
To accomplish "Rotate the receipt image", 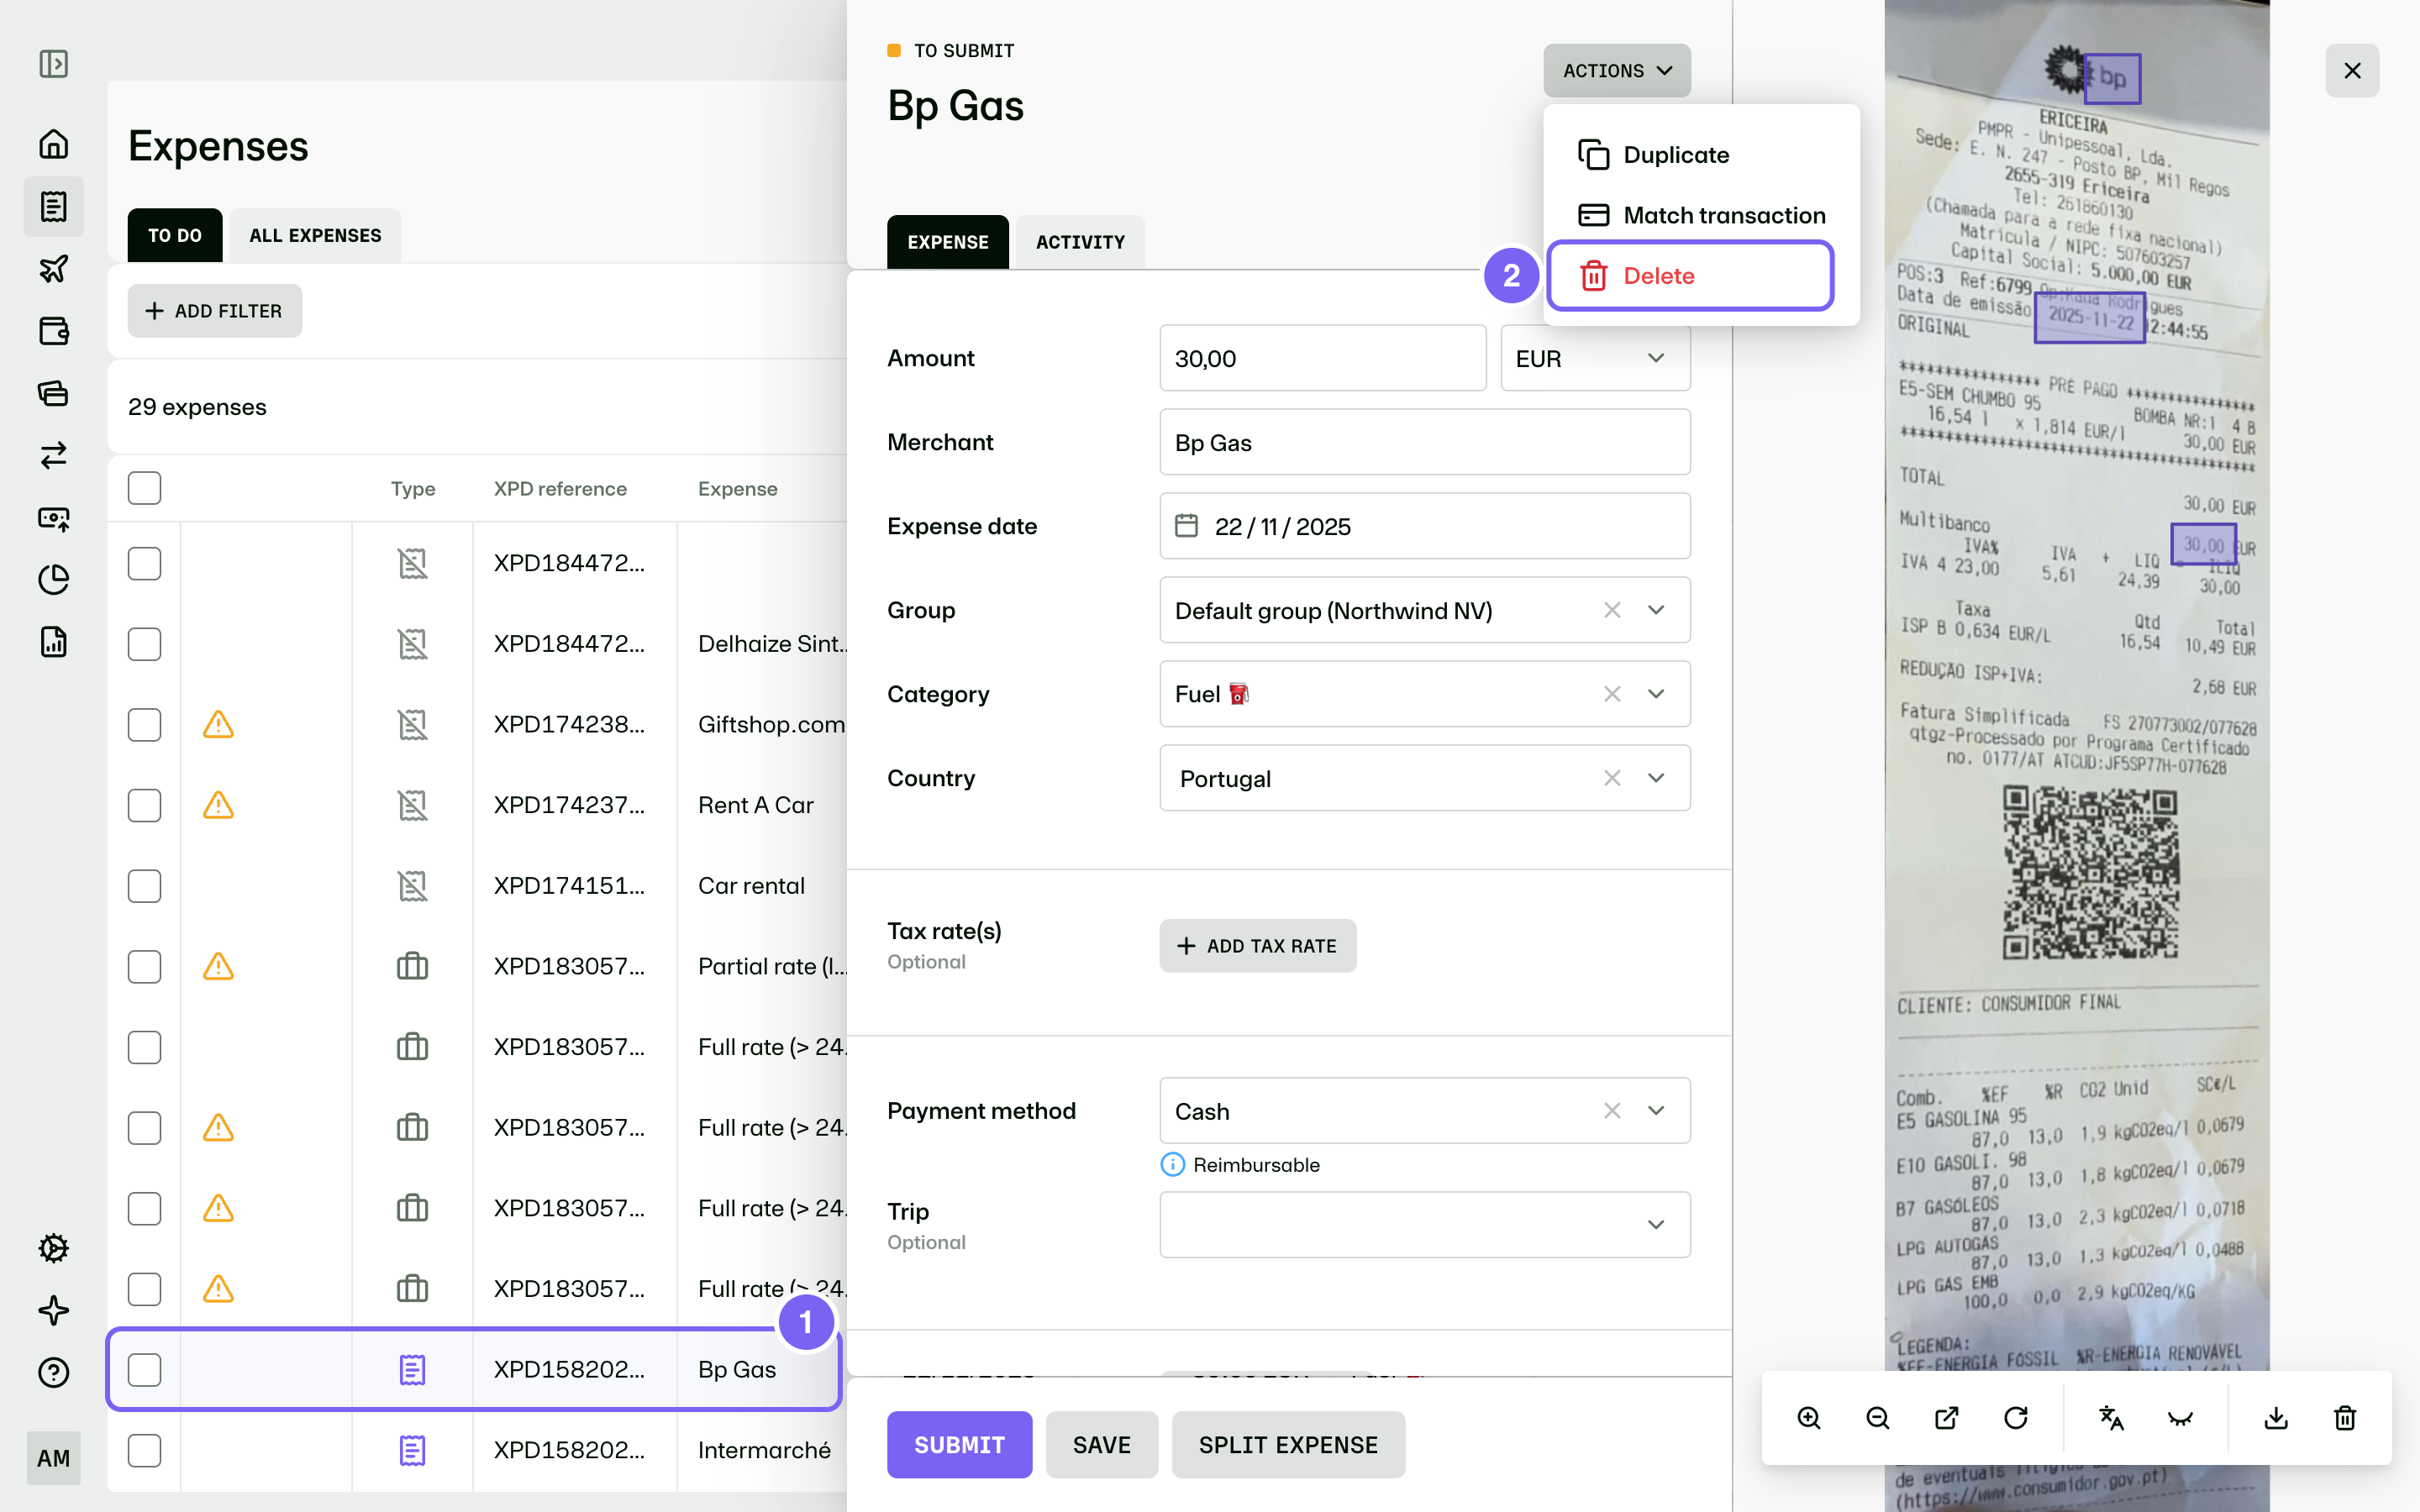I will [x=2016, y=1418].
